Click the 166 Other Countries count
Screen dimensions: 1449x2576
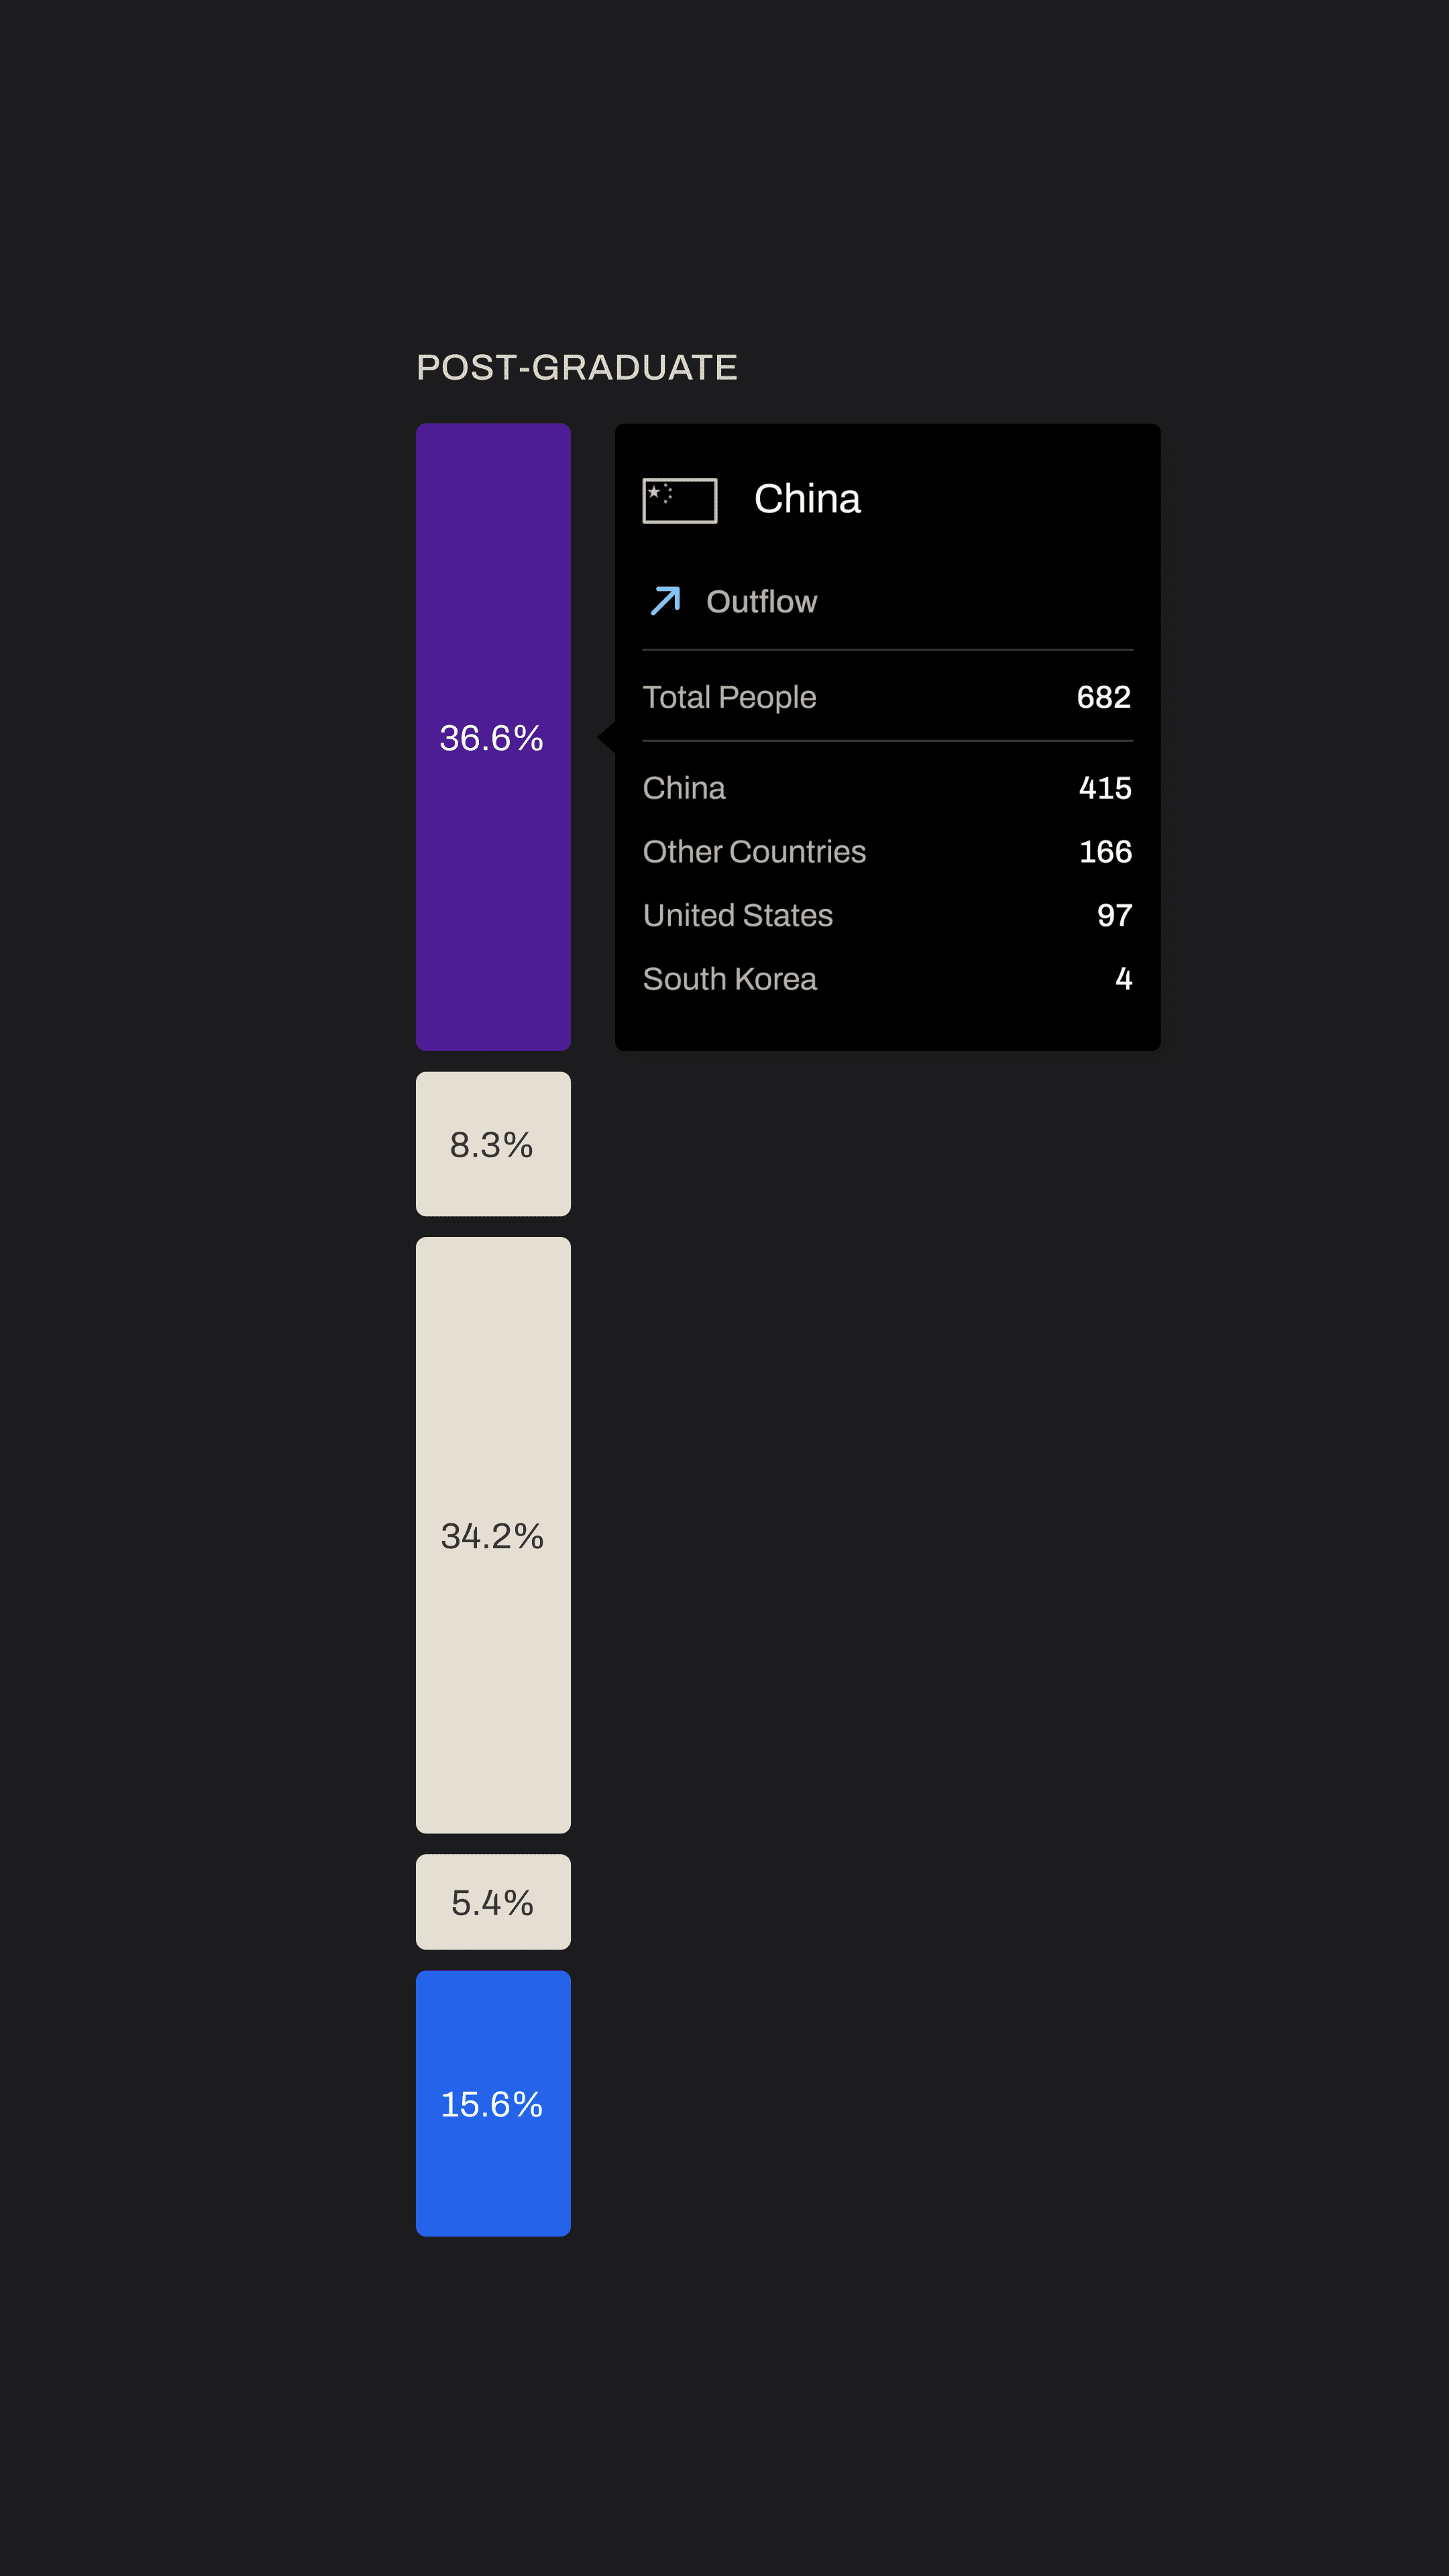pos(1105,851)
